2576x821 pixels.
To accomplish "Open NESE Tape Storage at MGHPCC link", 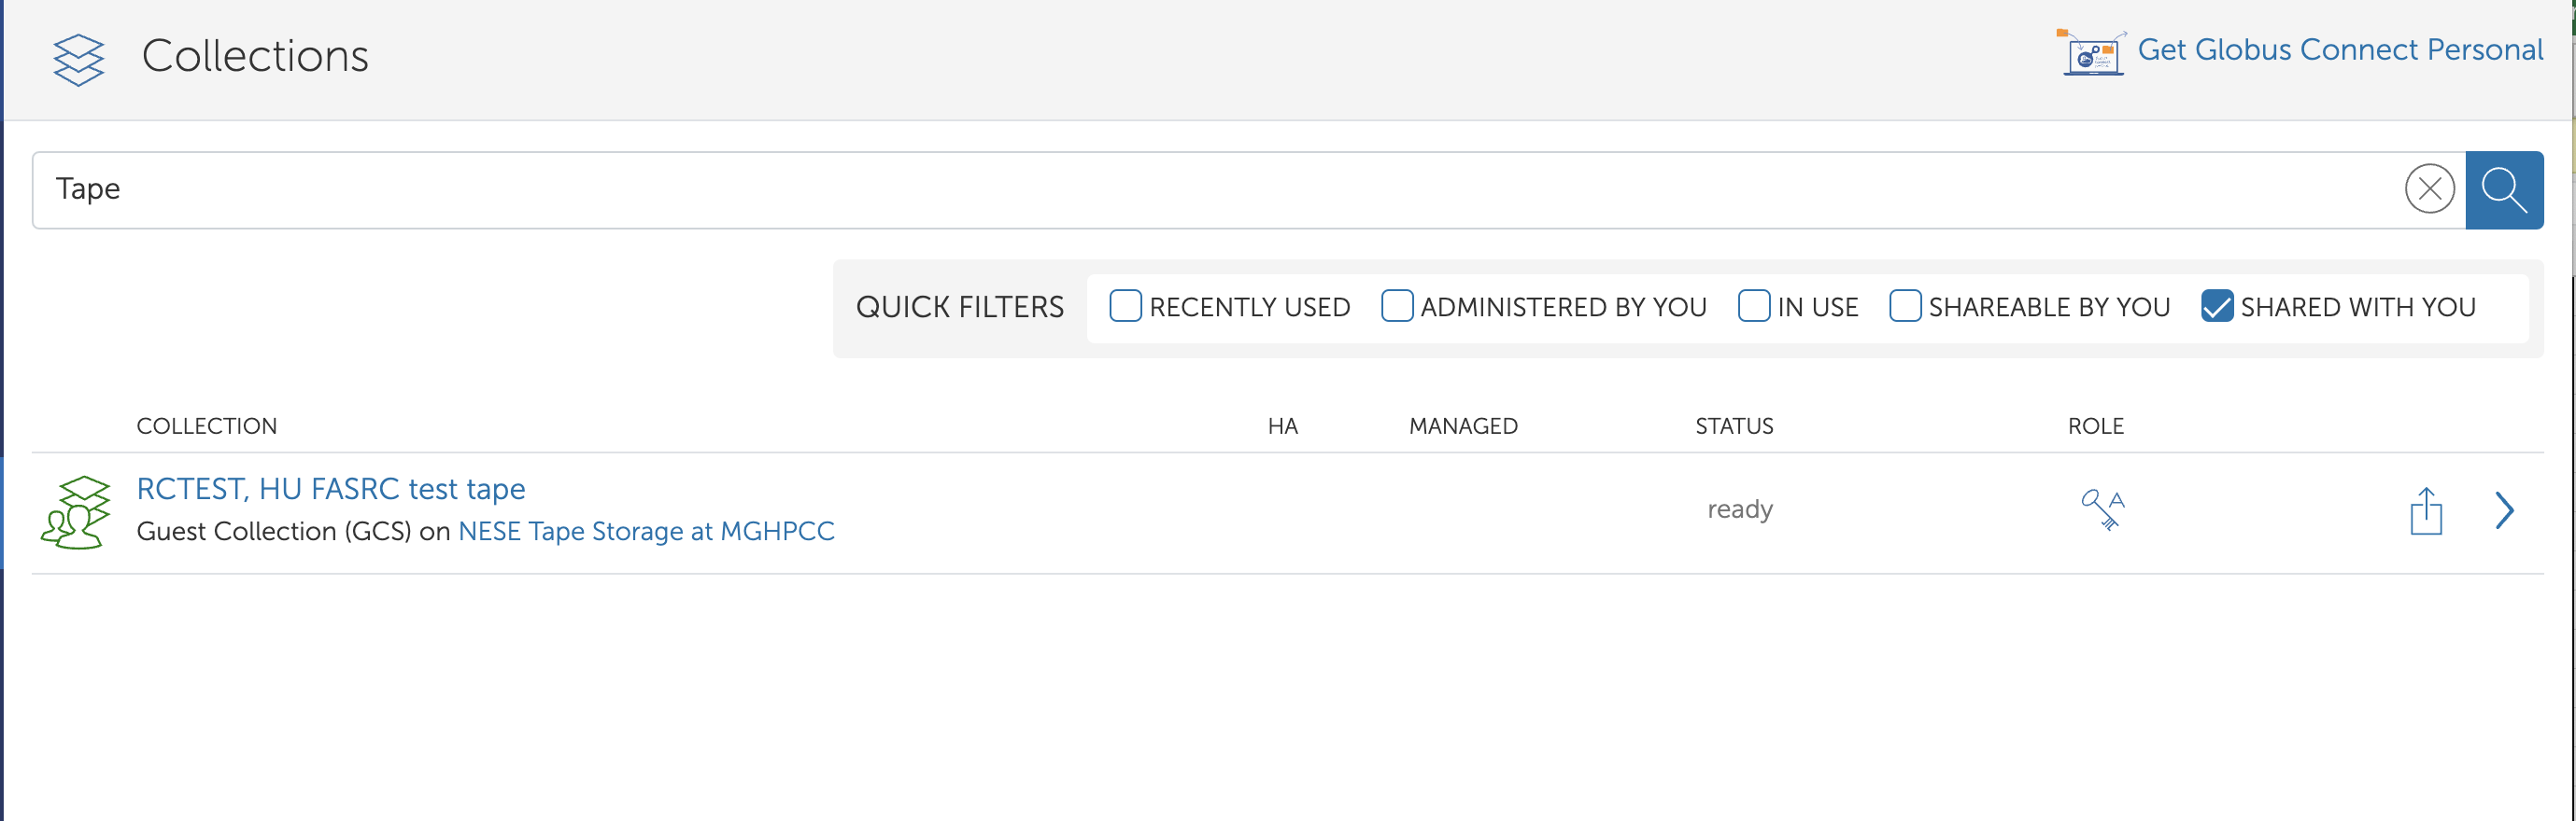I will [x=646, y=532].
